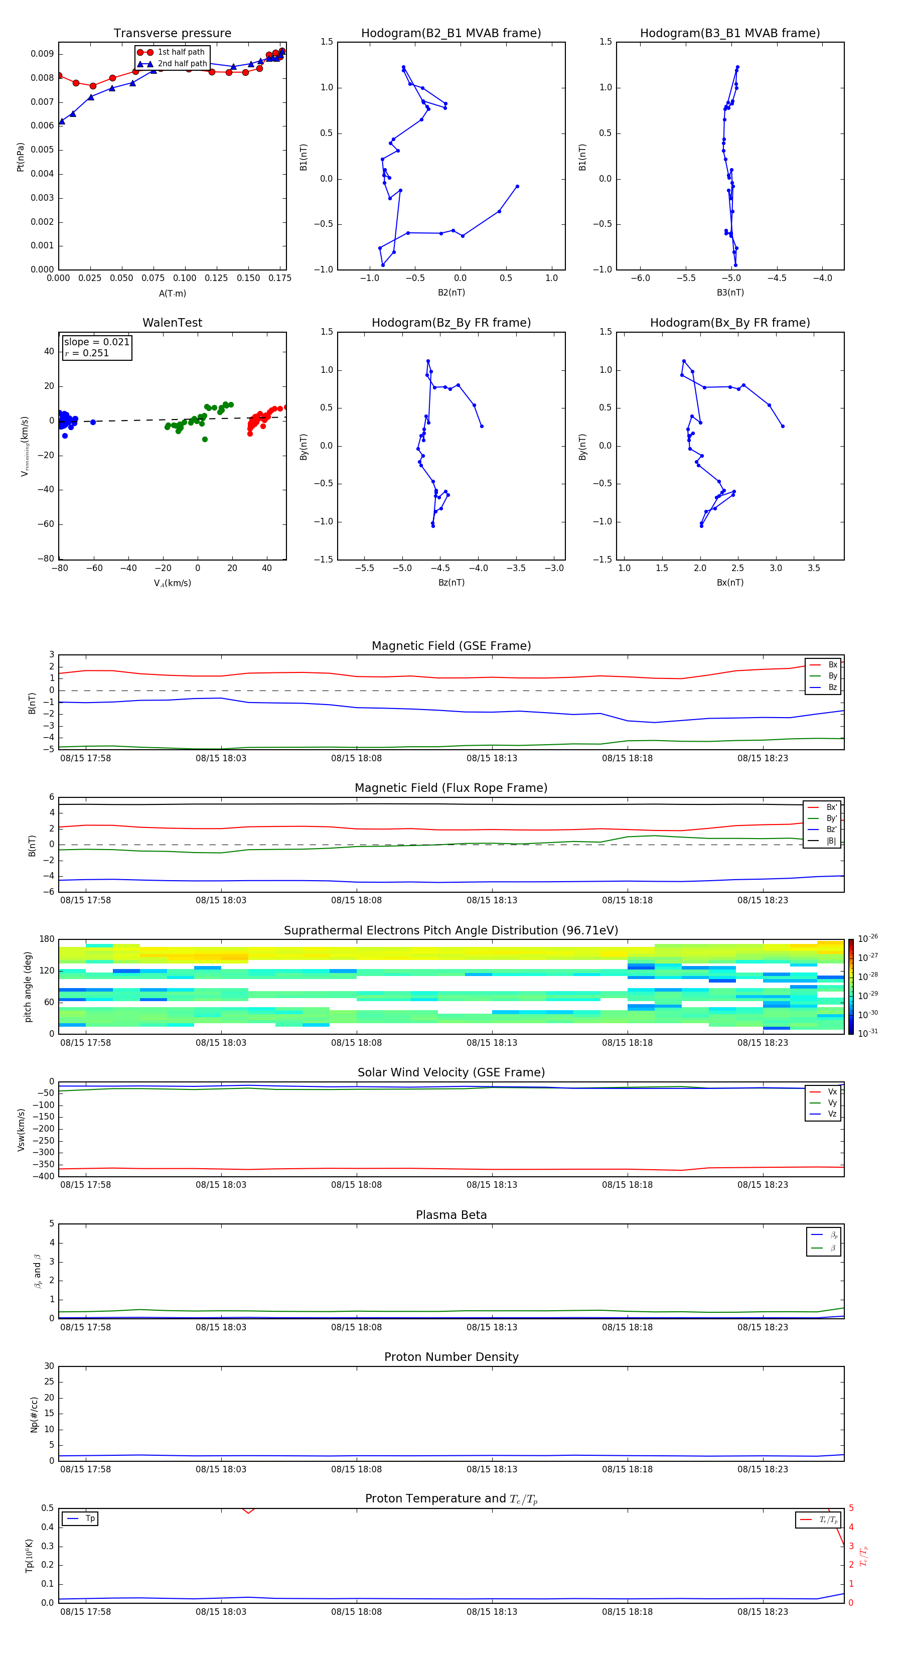Click the 'Magnetic Field (Flux Rope Frame)' title
The height and width of the screenshot is (1656, 903).
[451, 788]
